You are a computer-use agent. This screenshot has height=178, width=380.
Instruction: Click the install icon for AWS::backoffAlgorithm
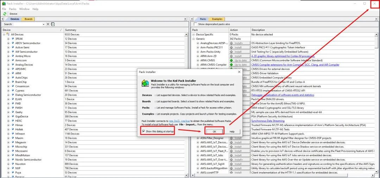pyautogui.click(x=232, y=168)
